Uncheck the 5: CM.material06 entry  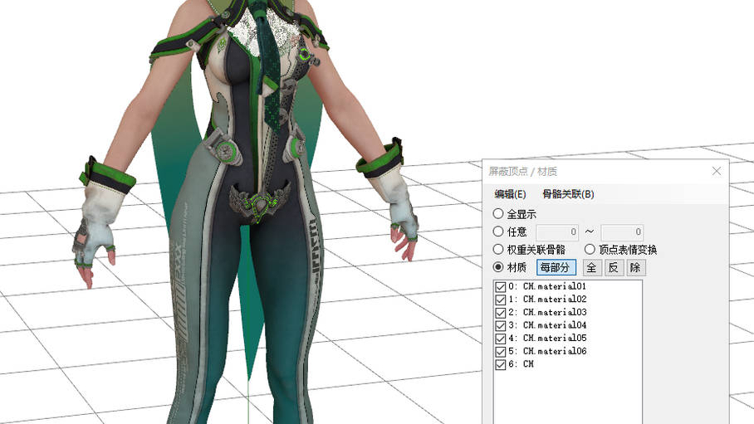click(501, 351)
